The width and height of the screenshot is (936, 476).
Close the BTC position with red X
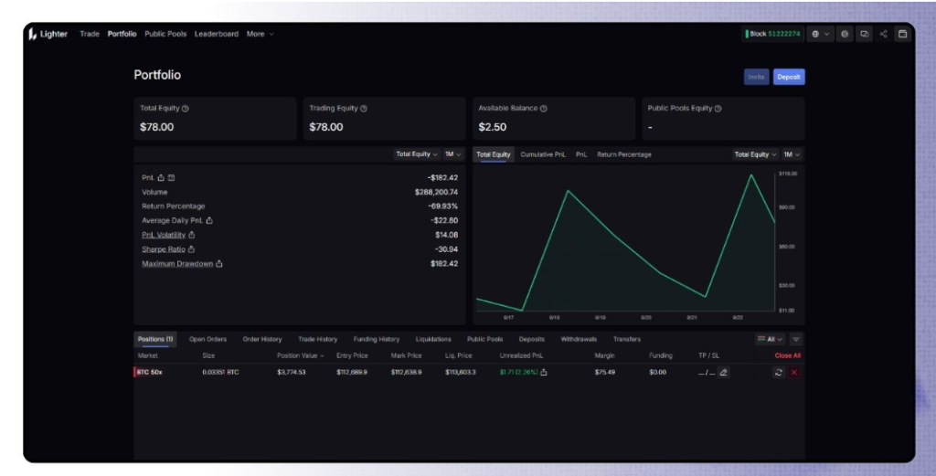793,373
